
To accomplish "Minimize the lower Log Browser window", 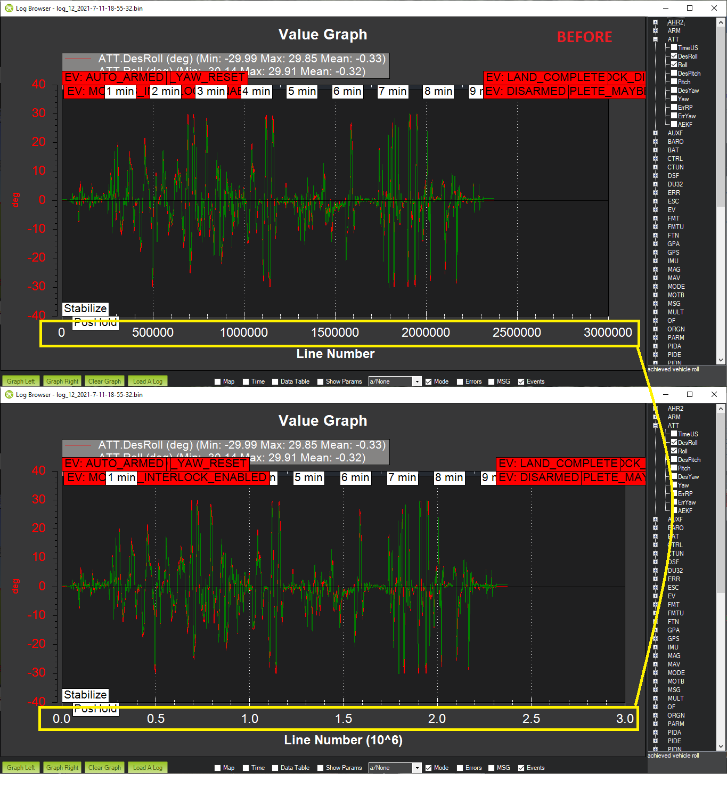I will 666,394.
